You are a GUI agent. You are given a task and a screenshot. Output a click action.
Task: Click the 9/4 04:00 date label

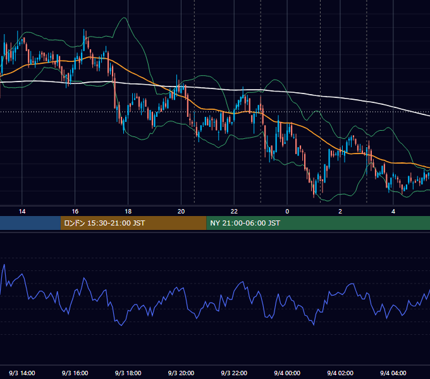tap(393, 373)
